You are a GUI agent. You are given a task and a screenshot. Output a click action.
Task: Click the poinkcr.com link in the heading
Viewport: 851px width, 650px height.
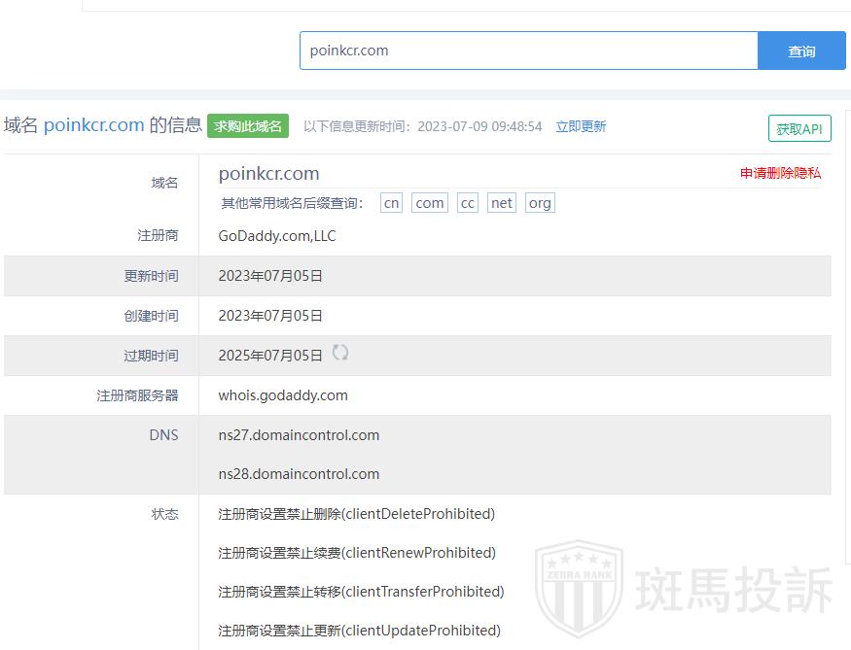click(x=93, y=125)
